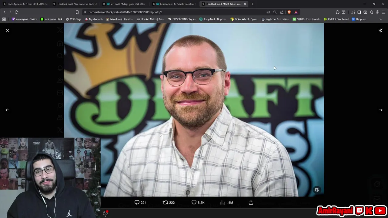Image resolution: width=388 pixels, height=218 pixels.
Task: Switch to 'FearBuck on X: Co-owner of FaZe' tab
Action: click(75, 4)
